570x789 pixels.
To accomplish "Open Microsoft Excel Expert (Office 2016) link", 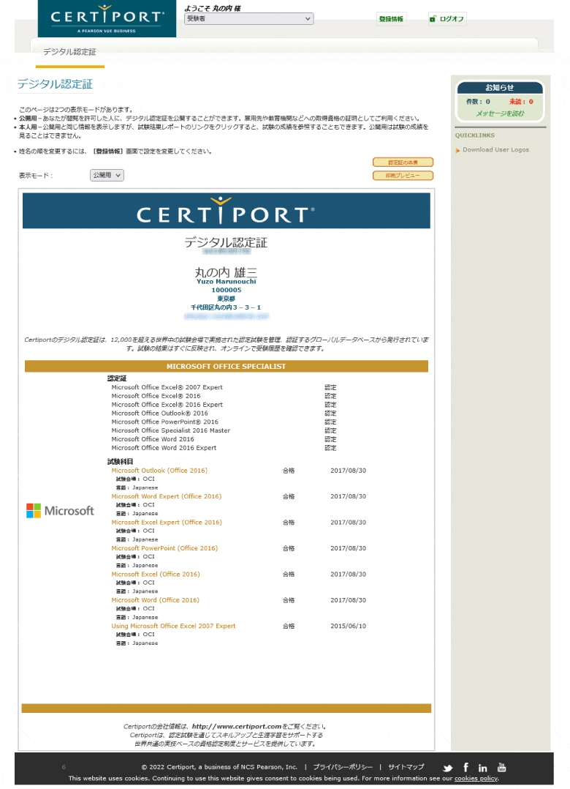I will coord(166,523).
